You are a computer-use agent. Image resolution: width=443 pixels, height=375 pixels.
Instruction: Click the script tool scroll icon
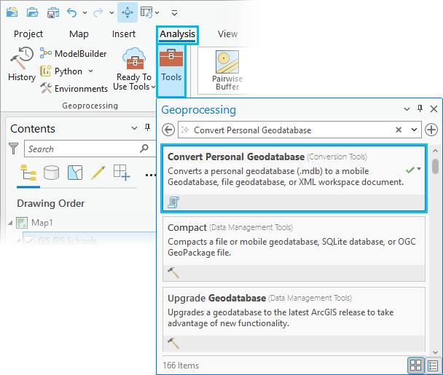[173, 202]
